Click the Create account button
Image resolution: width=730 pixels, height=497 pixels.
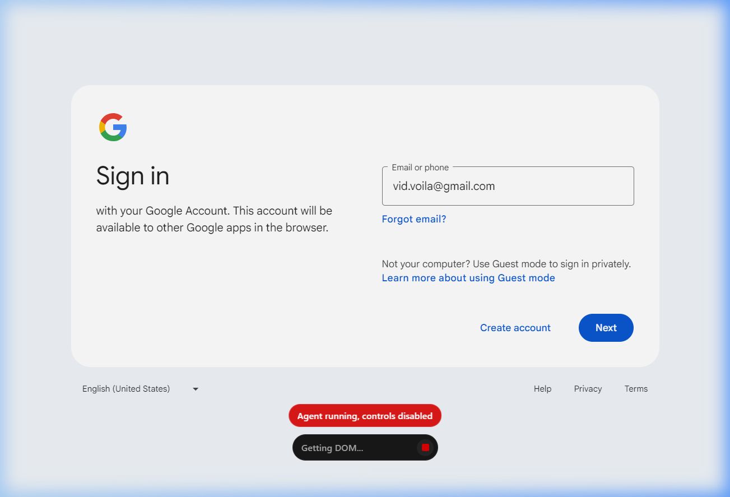tap(515, 328)
